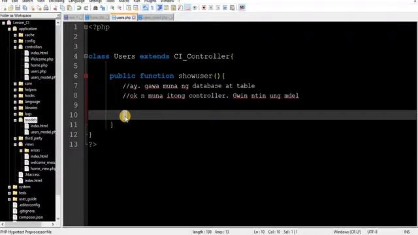Click line number 13 in the margin

click(x=74, y=144)
